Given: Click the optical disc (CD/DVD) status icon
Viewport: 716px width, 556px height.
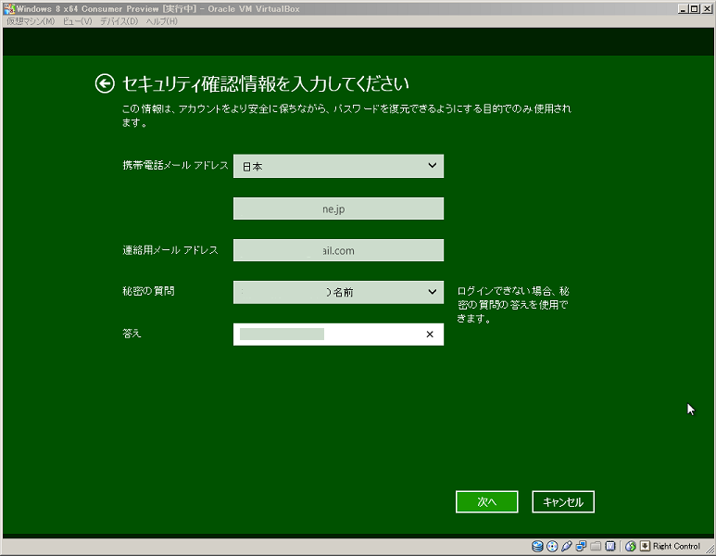Looking at the screenshot, I should tap(552, 546).
